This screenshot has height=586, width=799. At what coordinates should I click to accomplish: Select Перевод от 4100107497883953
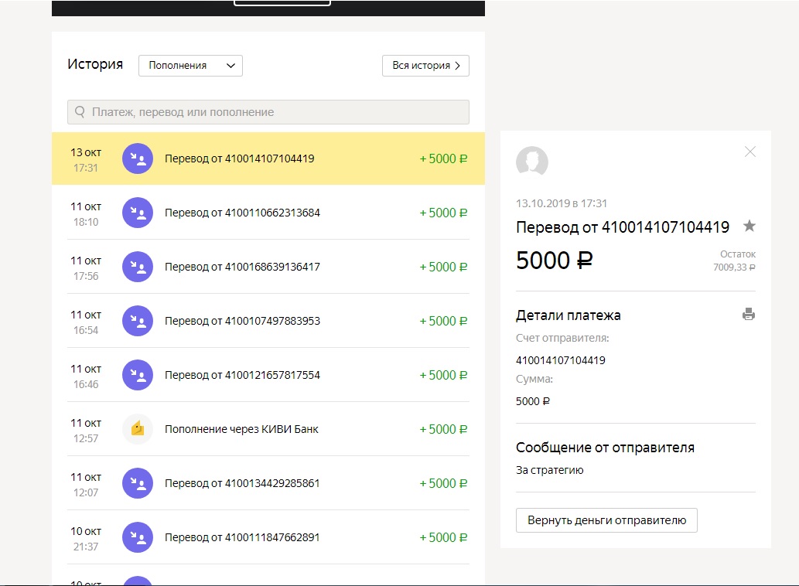click(x=268, y=321)
